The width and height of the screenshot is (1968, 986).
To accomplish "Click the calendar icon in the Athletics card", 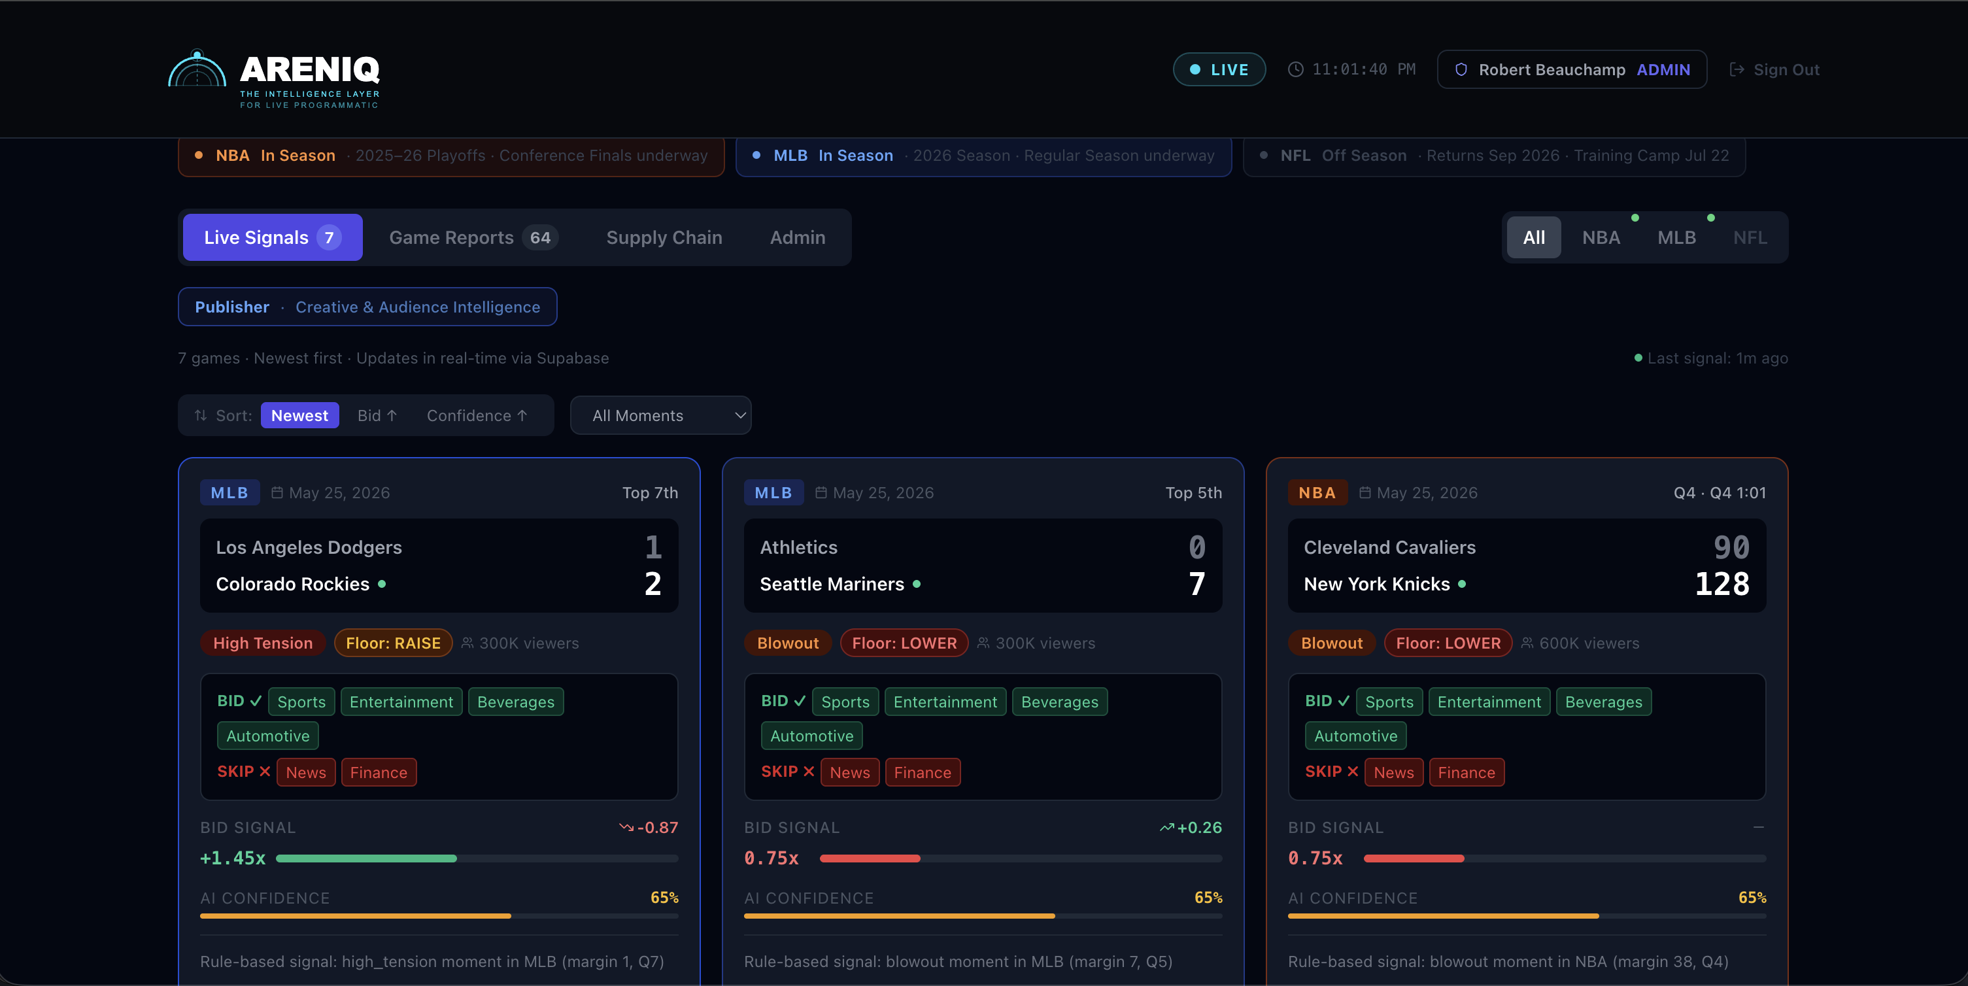I will (821, 492).
